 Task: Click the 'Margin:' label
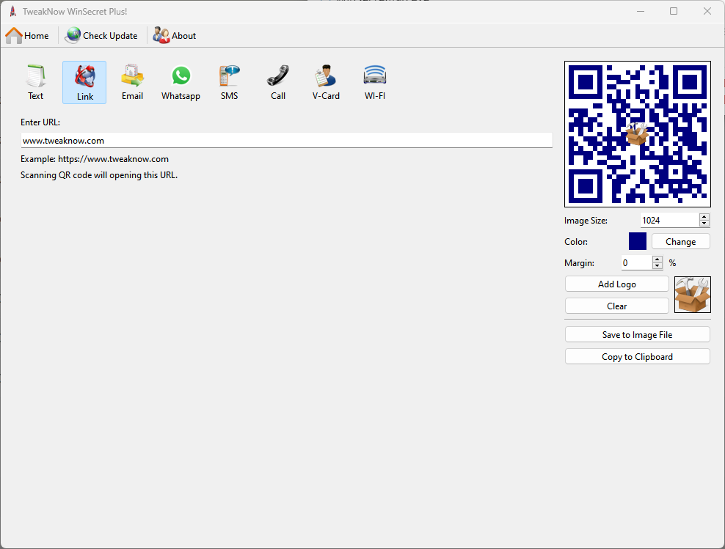coord(580,263)
